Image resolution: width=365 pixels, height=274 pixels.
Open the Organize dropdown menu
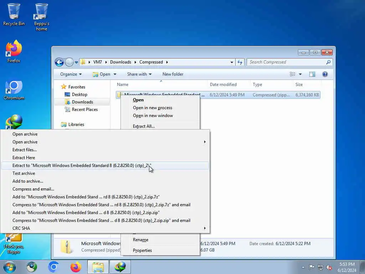pos(71,74)
